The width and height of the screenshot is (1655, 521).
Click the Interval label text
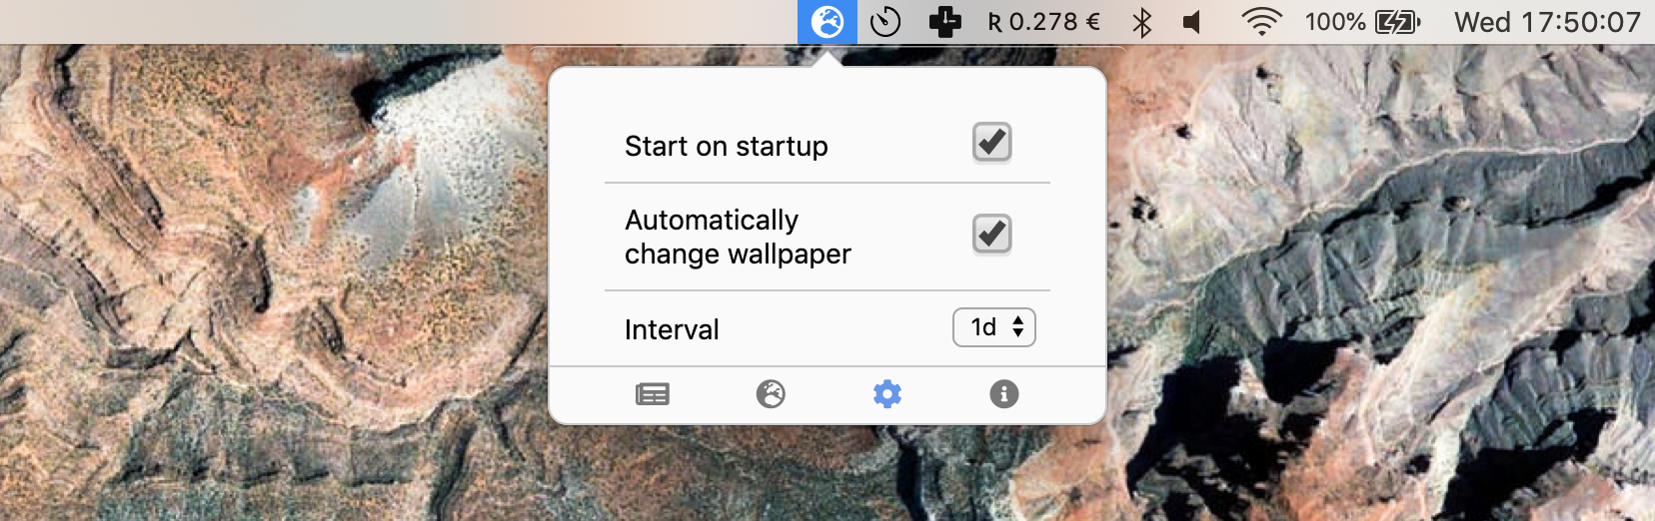(x=672, y=329)
